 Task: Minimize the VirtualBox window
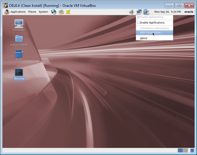[169, 6]
